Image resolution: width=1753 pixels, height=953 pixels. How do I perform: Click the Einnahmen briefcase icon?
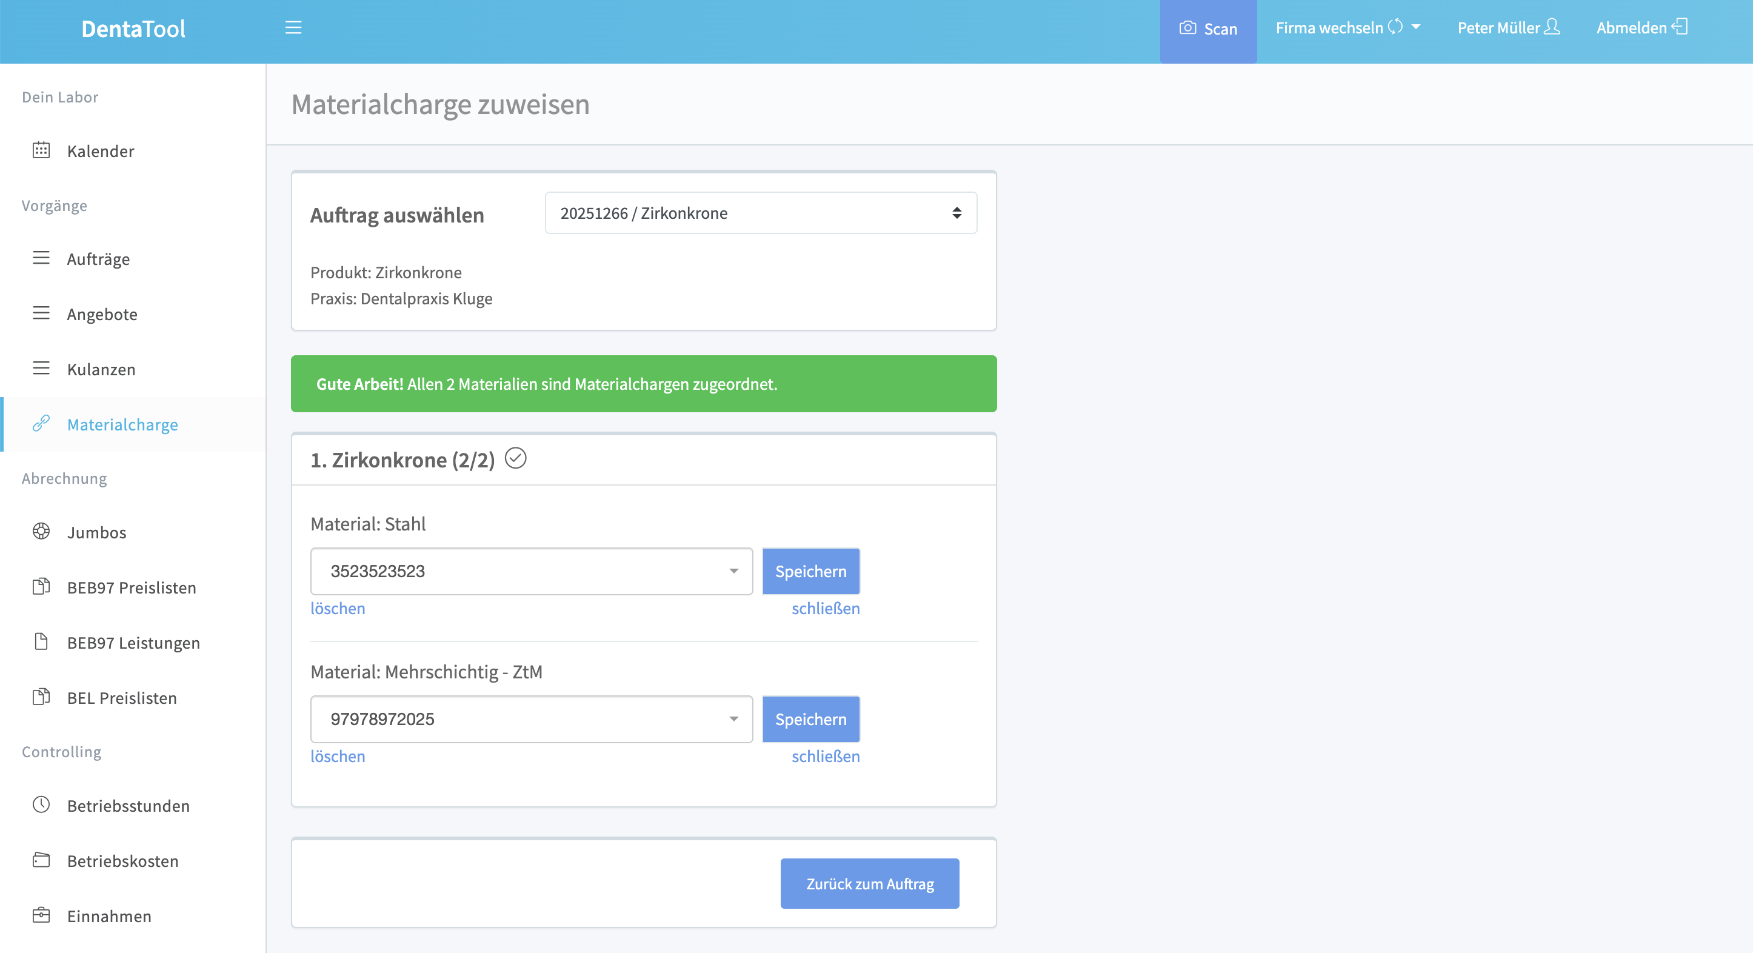(41, 915)
